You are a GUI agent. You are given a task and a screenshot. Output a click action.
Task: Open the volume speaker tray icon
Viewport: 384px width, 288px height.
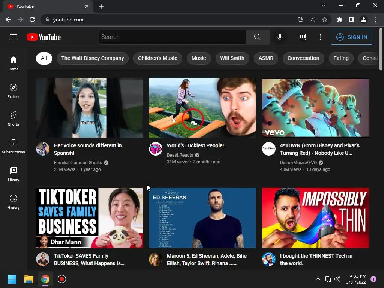point(337,279)
